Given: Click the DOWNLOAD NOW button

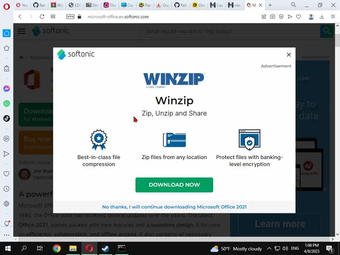Looking at the screenshot, I should [x=174, y=185].
